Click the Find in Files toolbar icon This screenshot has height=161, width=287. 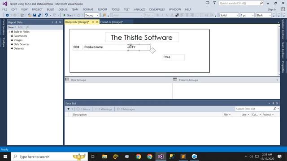pyautogui.click(x=104, y=15)
